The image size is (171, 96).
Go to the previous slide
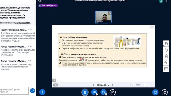pos(94,85)
